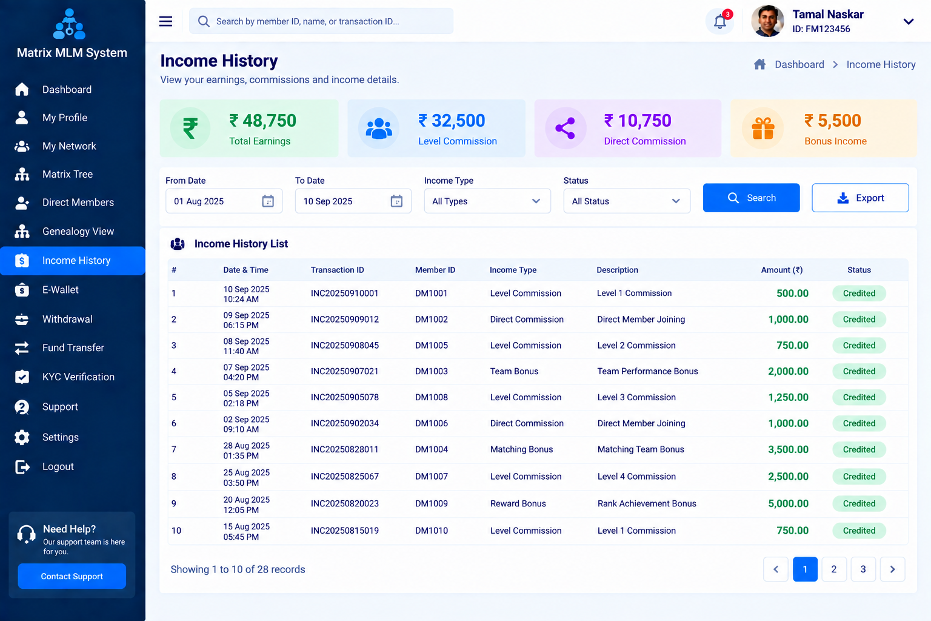
Task: Open To Date calendar picker icon
Action: 396,201
